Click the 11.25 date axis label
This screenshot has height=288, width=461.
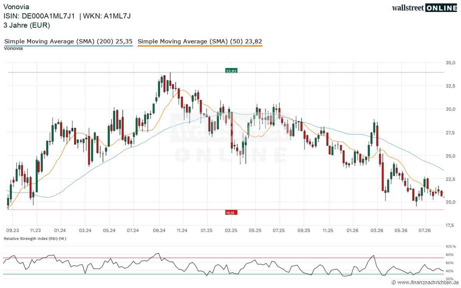click(328, 230)
